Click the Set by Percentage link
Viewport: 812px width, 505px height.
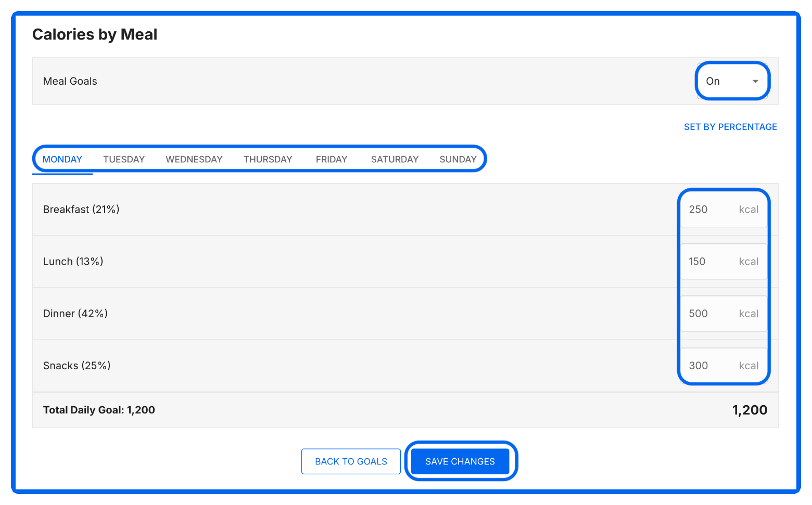730,127
